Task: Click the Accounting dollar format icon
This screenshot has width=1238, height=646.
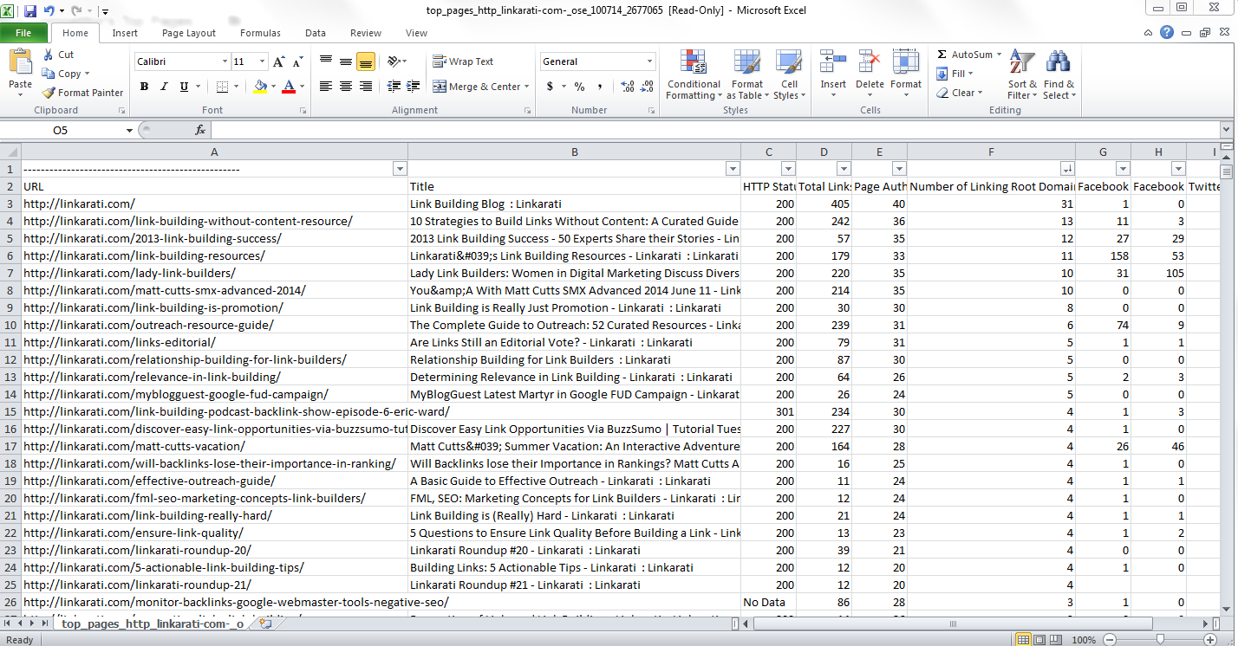Action: click(x=550, y=87)
